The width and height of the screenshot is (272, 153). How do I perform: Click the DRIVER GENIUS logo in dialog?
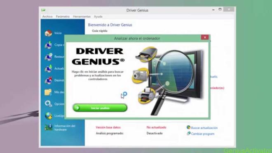[98, 56]
